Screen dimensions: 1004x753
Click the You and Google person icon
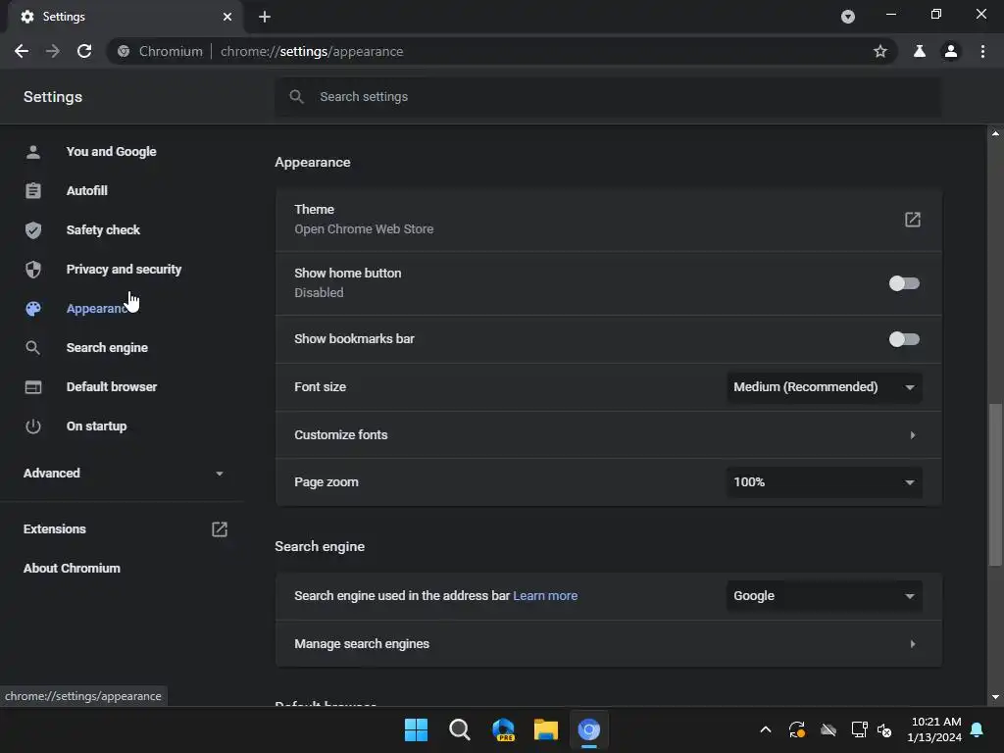click(33, 152)
